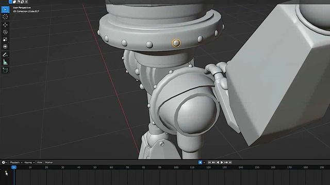The width and height of the screenshot is (330, 185).
Task: Jump to the start frame
Action: click(x=209, y=162)
